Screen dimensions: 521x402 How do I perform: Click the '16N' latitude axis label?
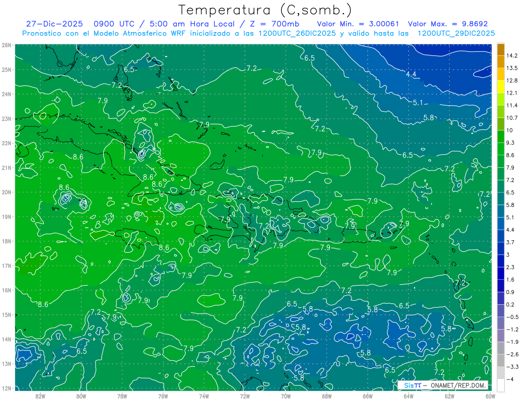point(7,290)
